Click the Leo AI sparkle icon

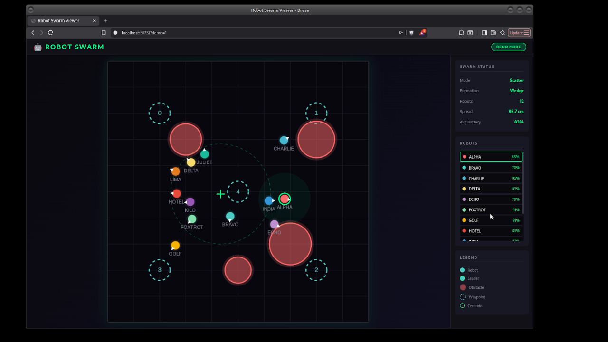click(502, 32)
